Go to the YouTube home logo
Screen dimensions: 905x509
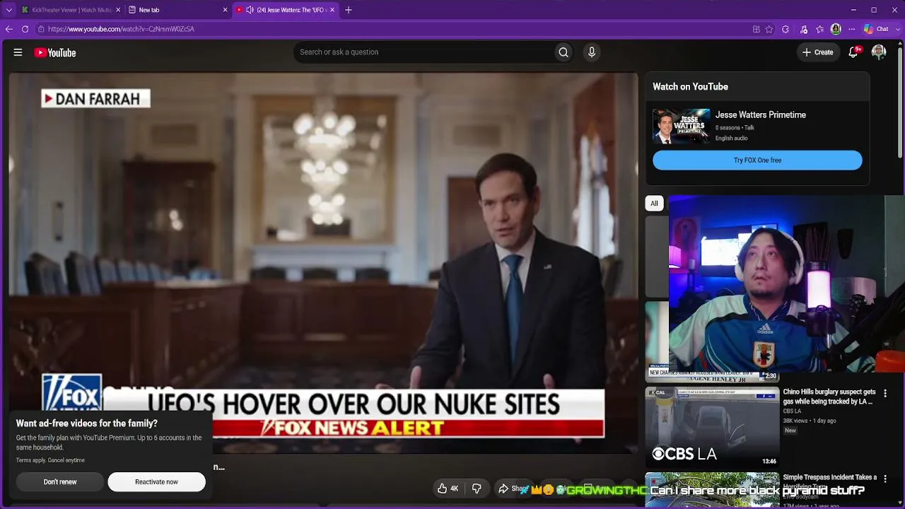click(54, 52)
